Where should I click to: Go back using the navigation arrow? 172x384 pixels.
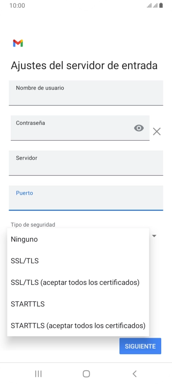tap(134, 374)
